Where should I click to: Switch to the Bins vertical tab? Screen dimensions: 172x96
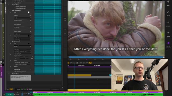pos(1,12)
